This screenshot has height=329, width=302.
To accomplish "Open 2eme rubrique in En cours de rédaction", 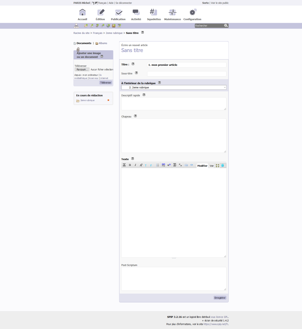I will pos(87,100).
